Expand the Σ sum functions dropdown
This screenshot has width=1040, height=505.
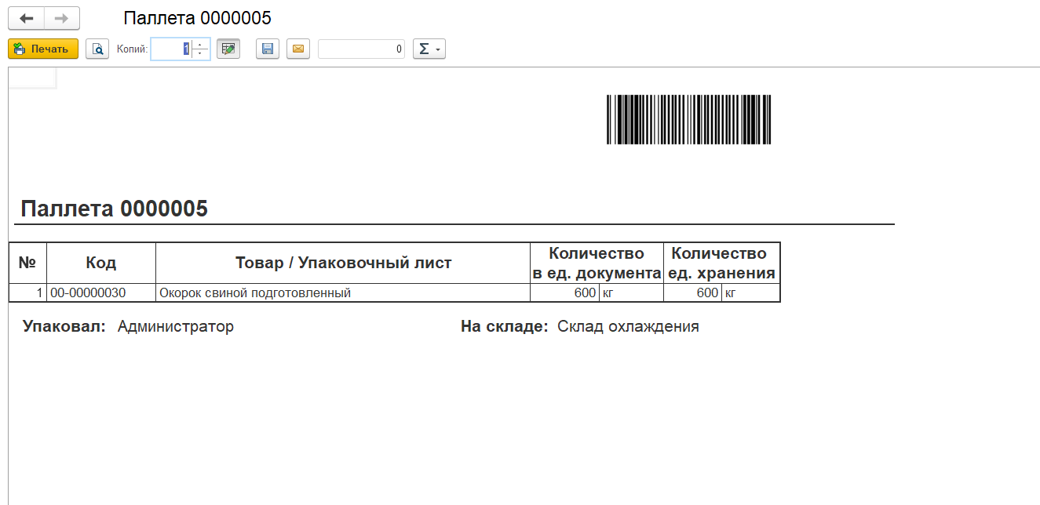429,49
